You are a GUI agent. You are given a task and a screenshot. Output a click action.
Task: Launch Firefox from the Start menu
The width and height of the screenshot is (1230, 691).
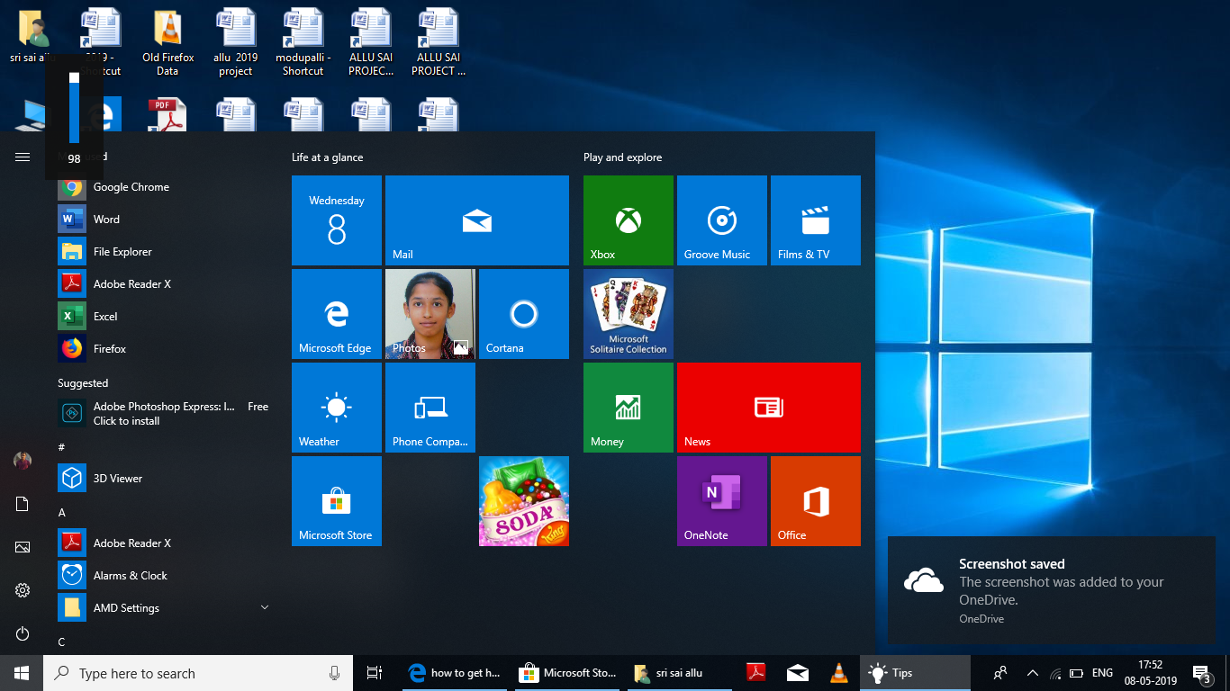click(x=164, y=349)
